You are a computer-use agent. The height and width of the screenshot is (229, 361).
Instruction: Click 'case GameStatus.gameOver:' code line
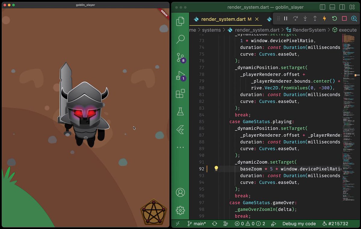coord(263,203)
